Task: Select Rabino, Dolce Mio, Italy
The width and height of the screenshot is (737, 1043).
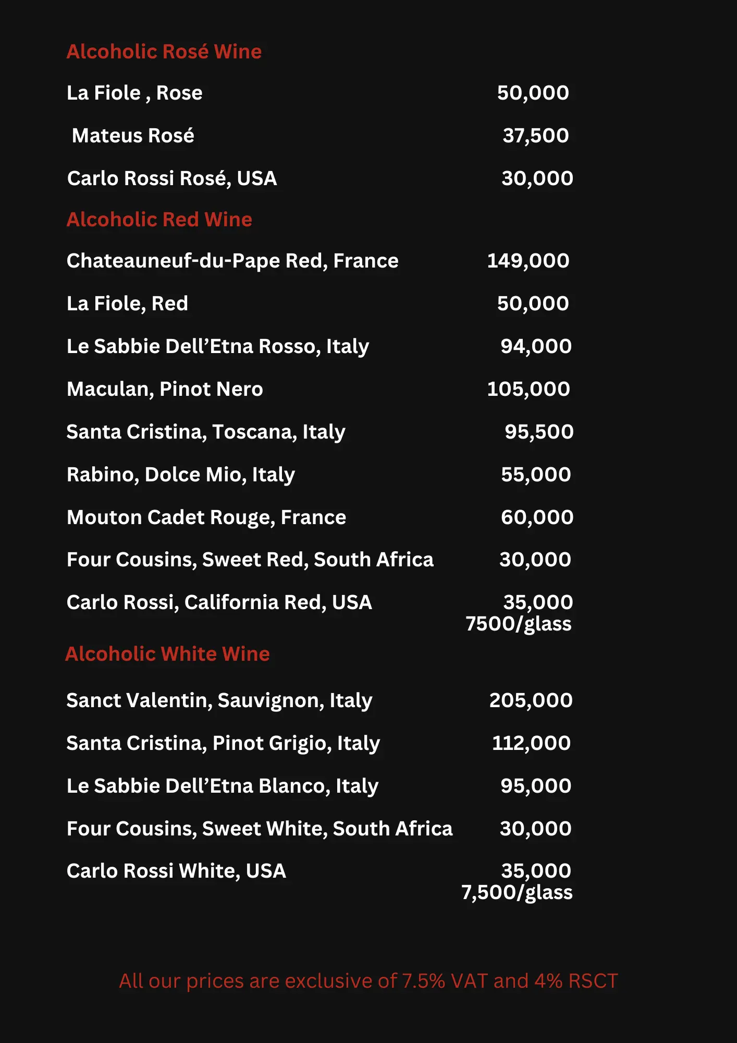Action: (x=181, y=475)
